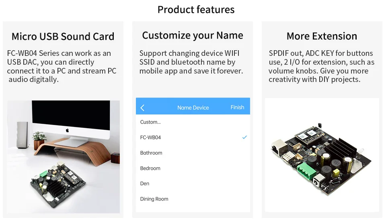Viewport: 386px width, 221px height.
Task: Open the amplifier board product image
Action: point(322,155)
